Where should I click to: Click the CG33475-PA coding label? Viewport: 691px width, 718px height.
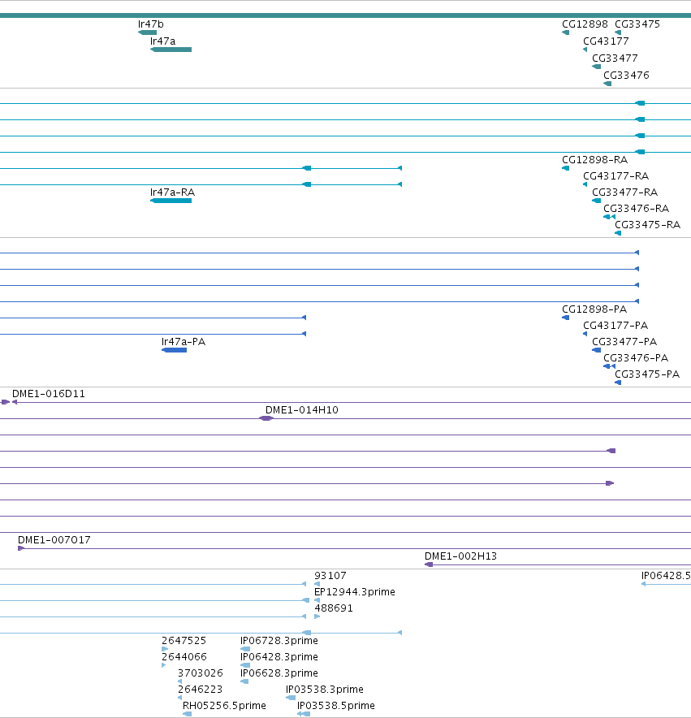646,374
